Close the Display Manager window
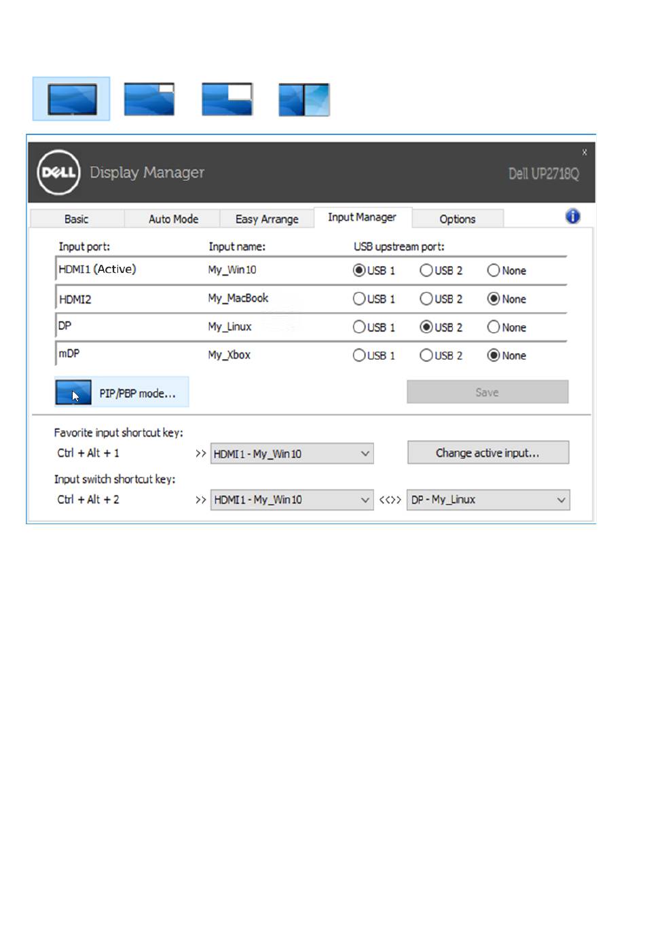The image size is (645, 933). (584, 152)
